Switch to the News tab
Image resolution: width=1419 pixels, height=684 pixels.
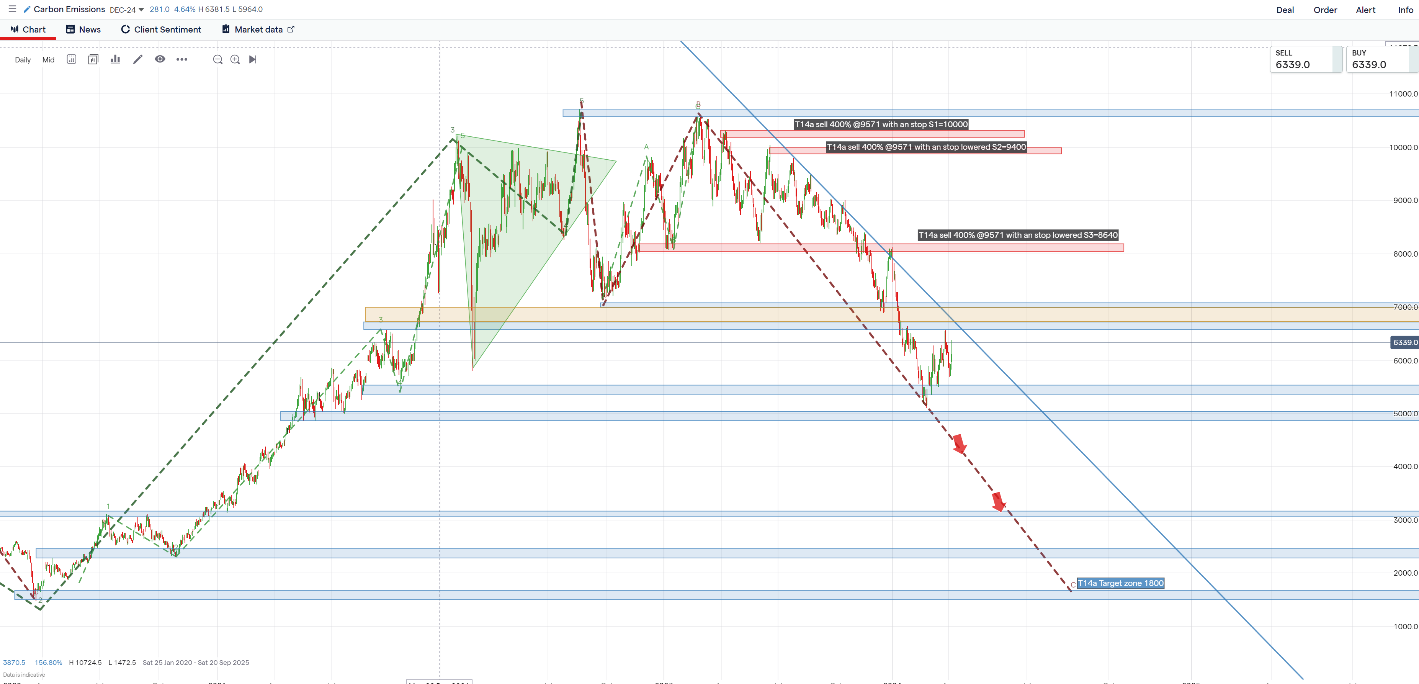(83, 30)
